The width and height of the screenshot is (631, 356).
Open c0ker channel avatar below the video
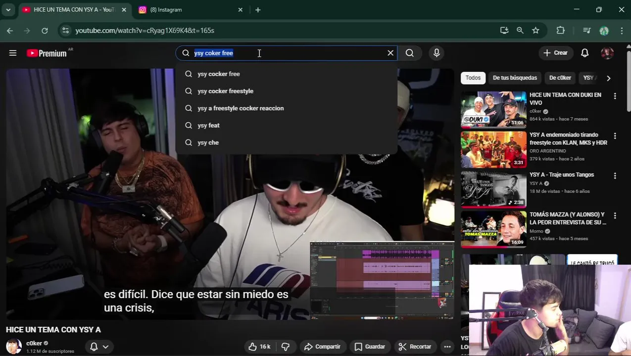[14, 347]
